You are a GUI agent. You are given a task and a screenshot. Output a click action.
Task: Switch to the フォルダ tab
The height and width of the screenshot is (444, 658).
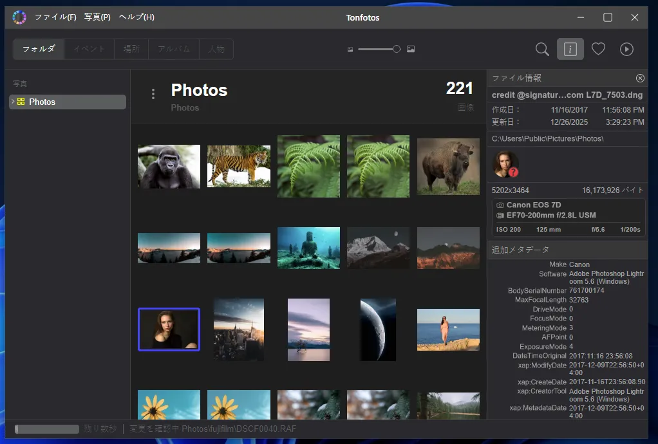39,49
